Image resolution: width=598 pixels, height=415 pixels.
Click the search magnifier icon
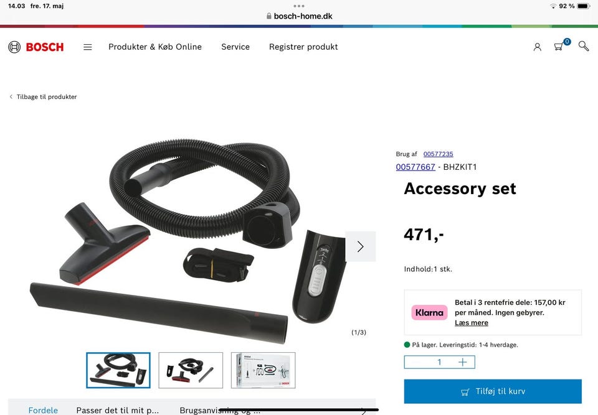click(x=584, y=46)
